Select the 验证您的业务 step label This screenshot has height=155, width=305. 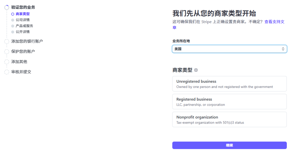click(x=23, y=7)
